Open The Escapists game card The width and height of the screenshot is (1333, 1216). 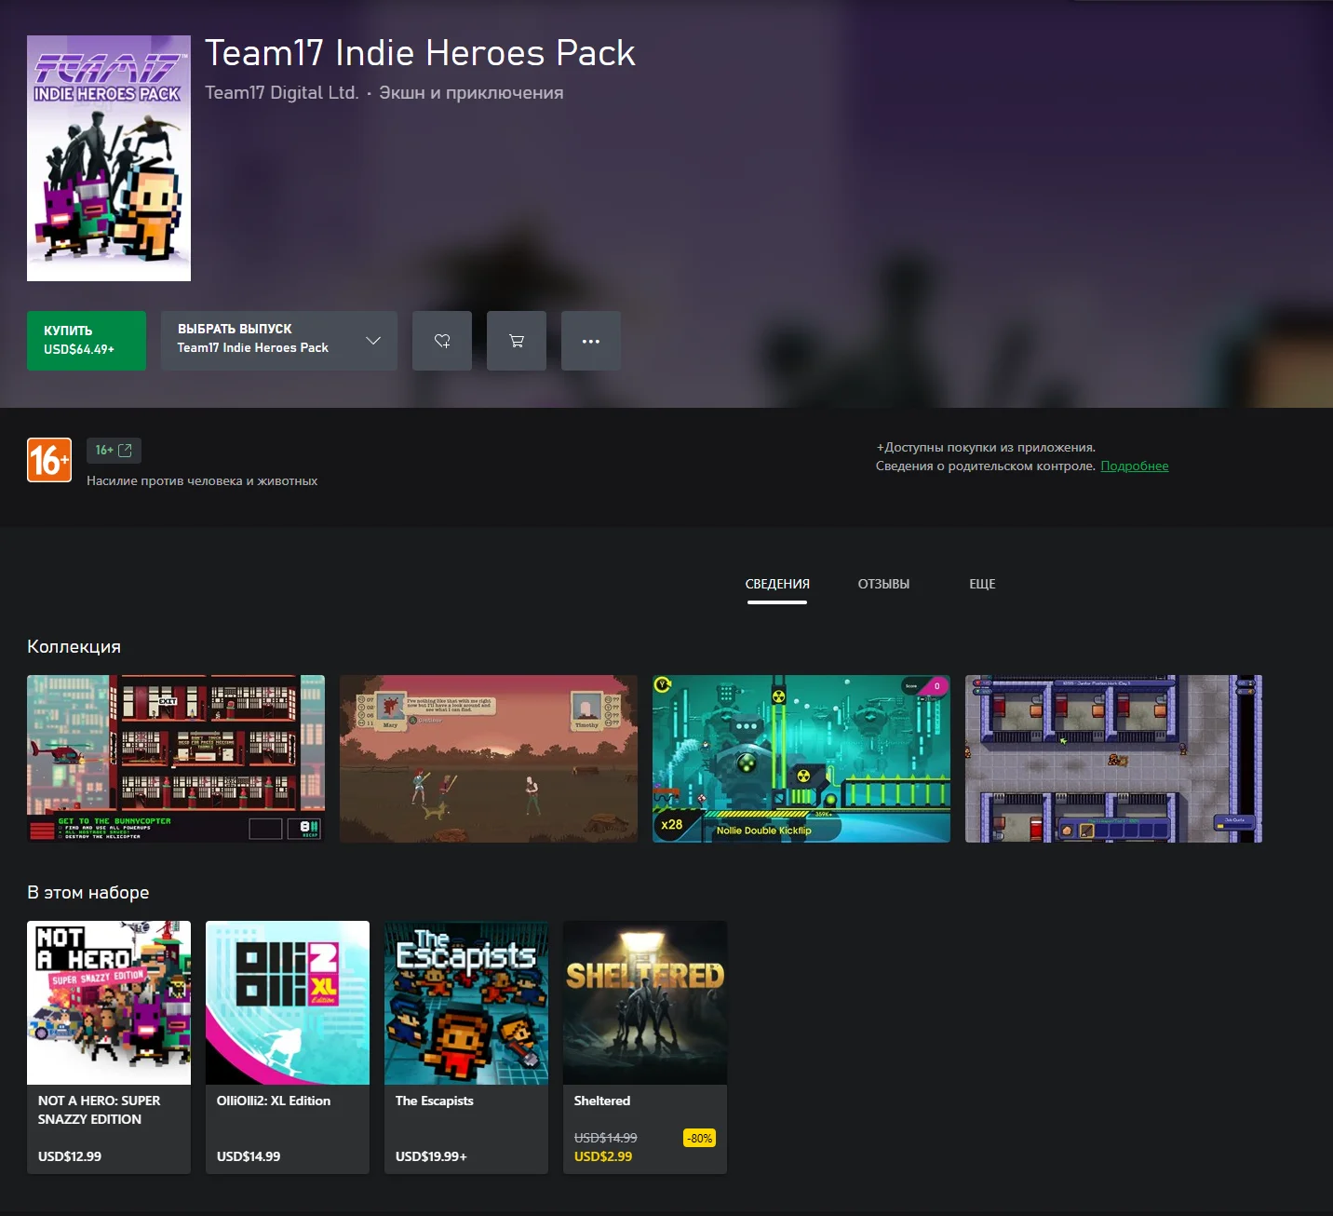click(466, 1047)
